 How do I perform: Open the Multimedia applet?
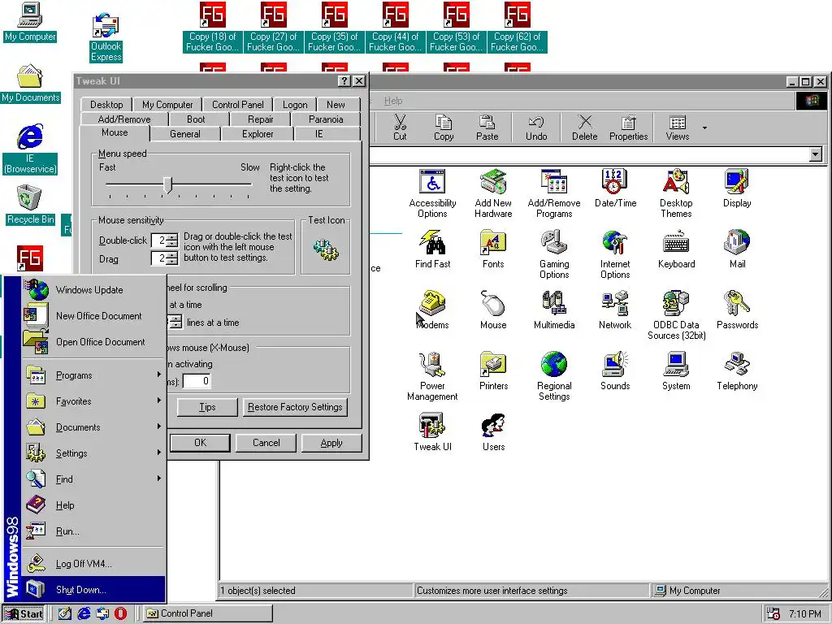pyautogui.click(x=554, y=310)
